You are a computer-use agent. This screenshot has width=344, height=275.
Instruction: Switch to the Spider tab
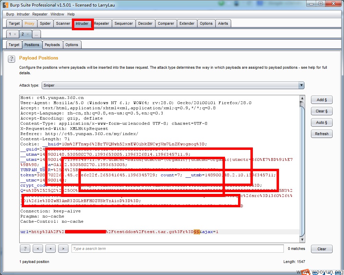pos(45,23)
